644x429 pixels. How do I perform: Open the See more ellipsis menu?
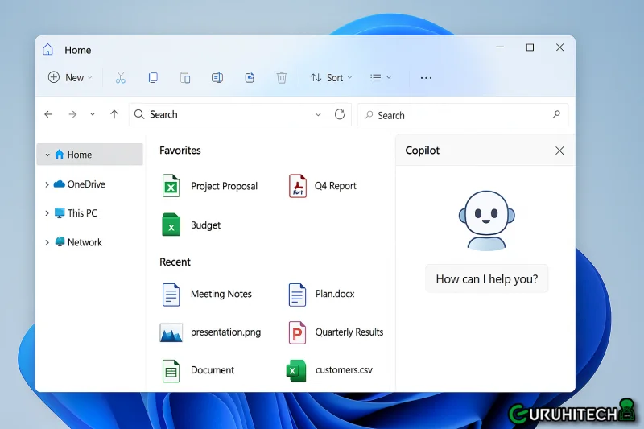(x=426, y=77)
